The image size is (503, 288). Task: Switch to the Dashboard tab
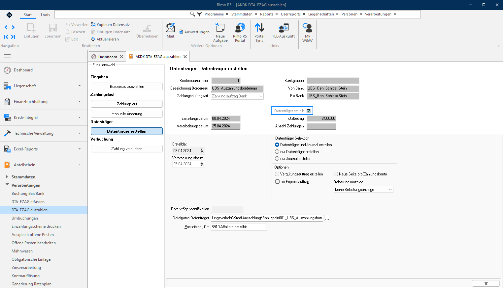tap(108, 57)
